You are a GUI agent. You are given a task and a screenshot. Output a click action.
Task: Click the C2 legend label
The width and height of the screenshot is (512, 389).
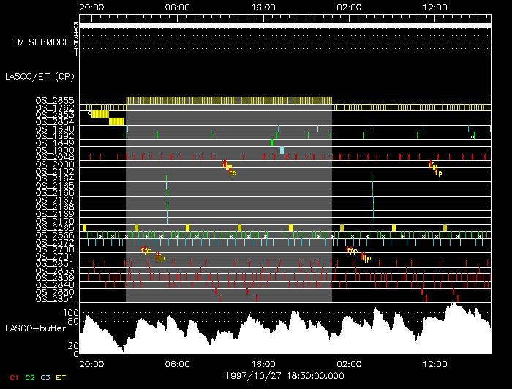coord(30,377)
